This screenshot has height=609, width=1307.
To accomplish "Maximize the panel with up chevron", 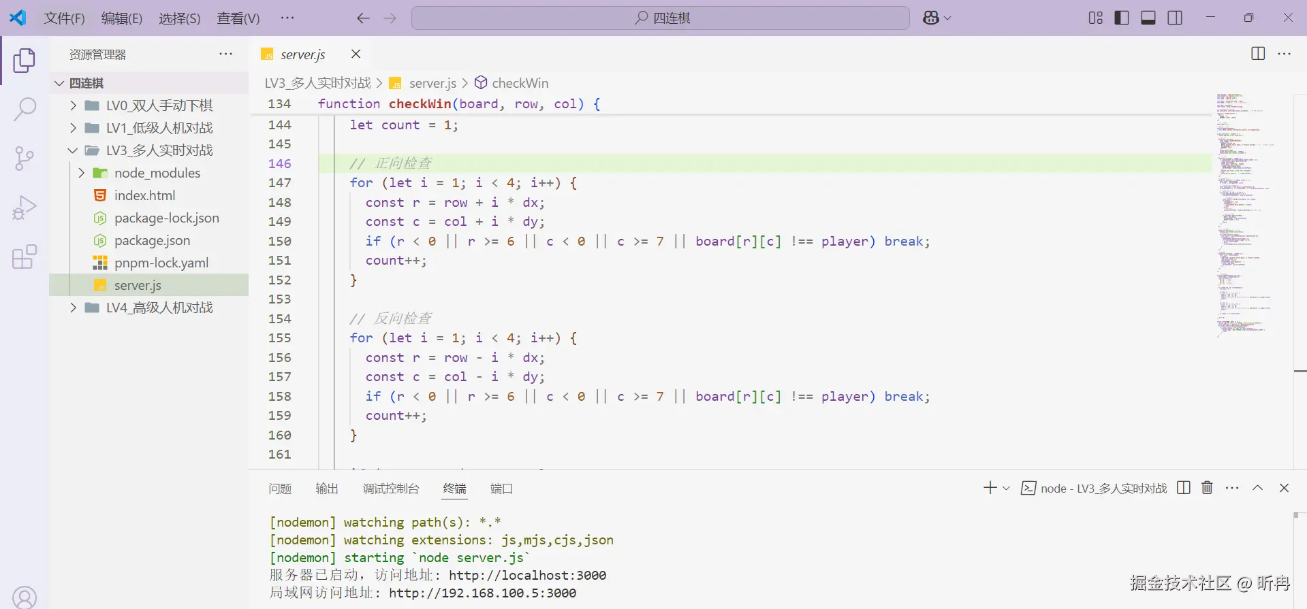I will (1258, 487).
